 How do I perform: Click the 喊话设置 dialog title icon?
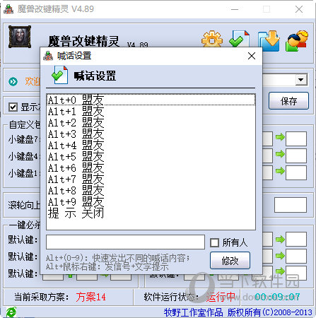(48, 56)
